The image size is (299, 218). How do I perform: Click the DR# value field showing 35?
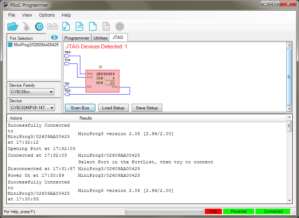point(110,83)
